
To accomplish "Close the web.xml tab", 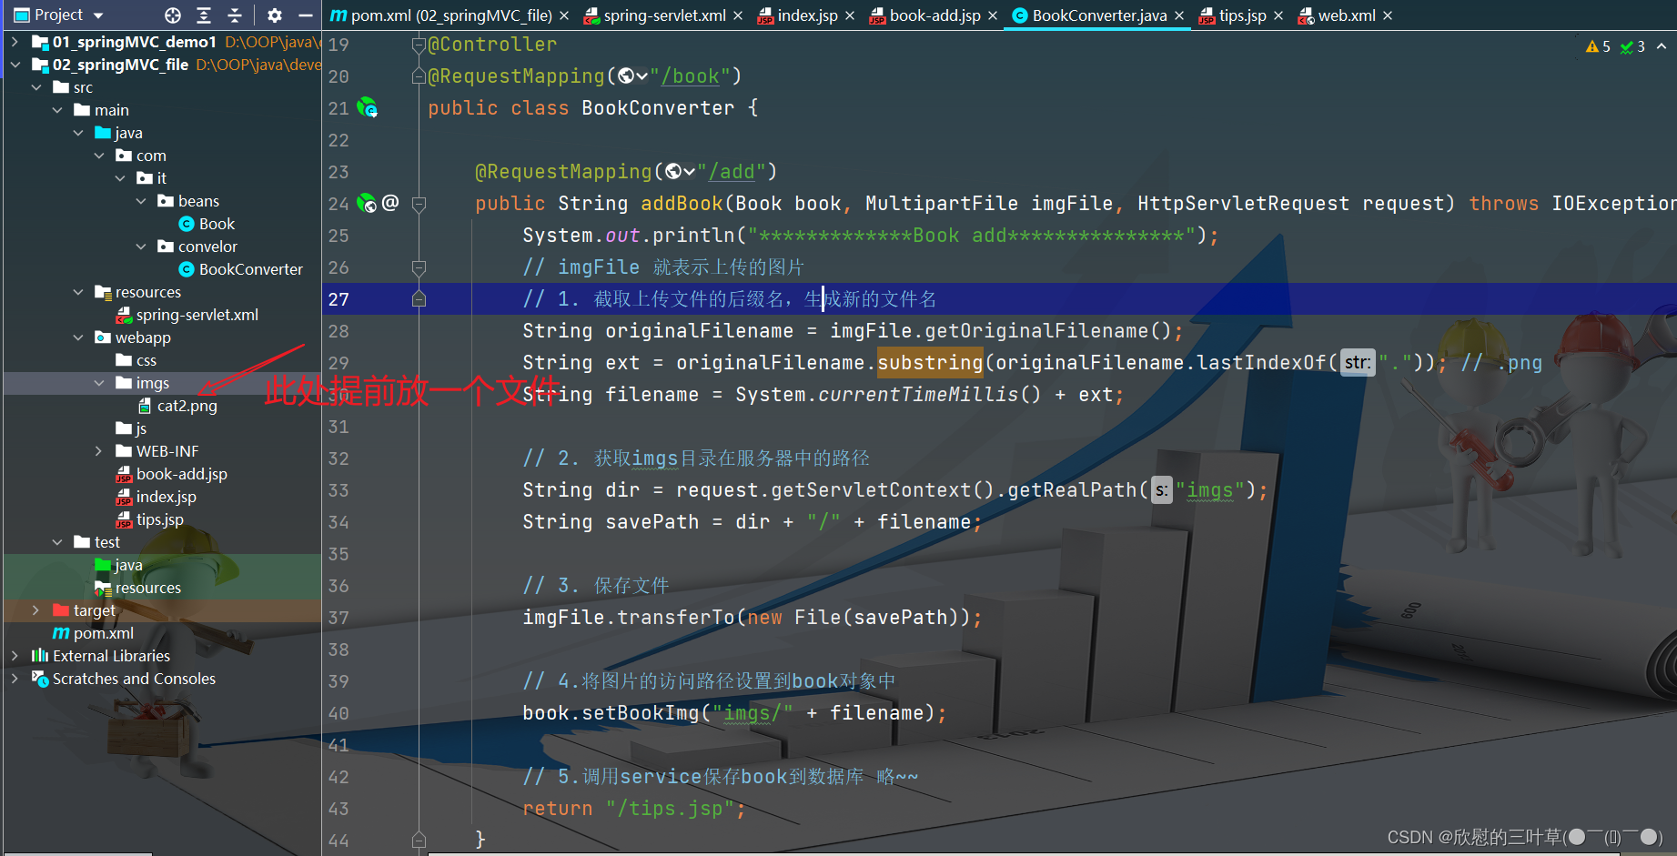I will coord(1388,15).
